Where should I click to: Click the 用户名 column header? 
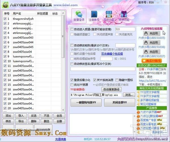tap(17, 14)
